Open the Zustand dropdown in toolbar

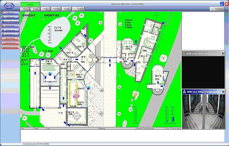click(x=78, y=9)
